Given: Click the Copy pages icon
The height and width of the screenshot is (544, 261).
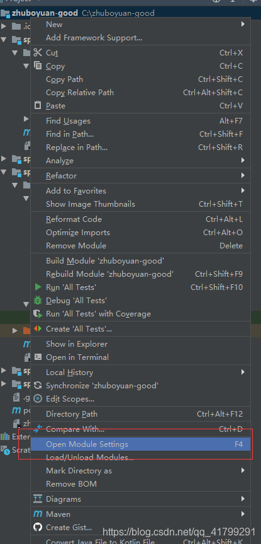Looking at the screenshot, I should 37,66.
